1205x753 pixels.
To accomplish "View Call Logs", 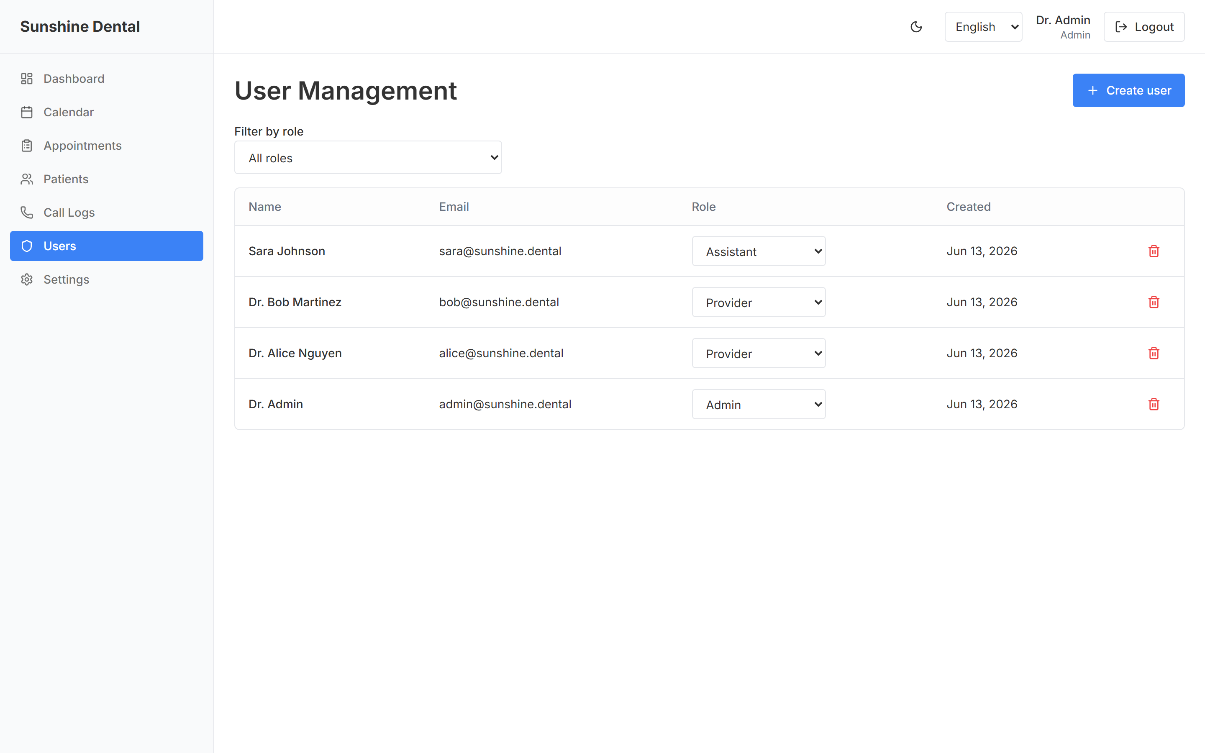I will [107, 213].
